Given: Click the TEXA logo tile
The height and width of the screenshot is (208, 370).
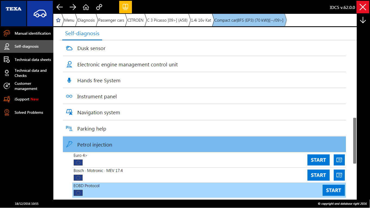Looking at the screenshot, I should pos(13,13).
